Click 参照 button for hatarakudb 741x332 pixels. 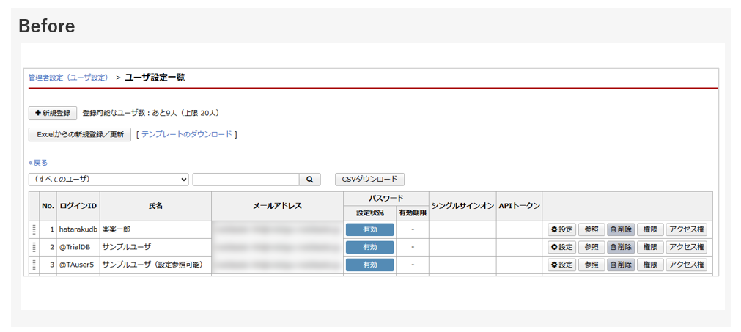(x=591, y=230)
